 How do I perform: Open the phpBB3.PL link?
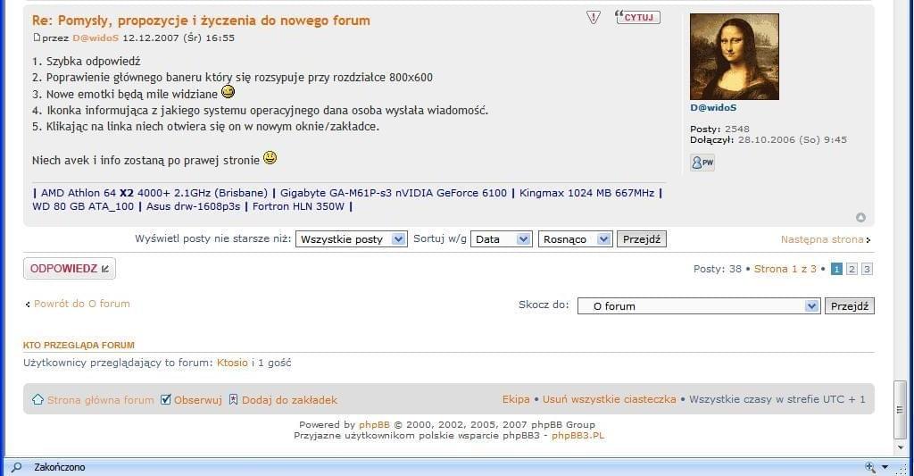pyautogui.click(x=577, y=435)
